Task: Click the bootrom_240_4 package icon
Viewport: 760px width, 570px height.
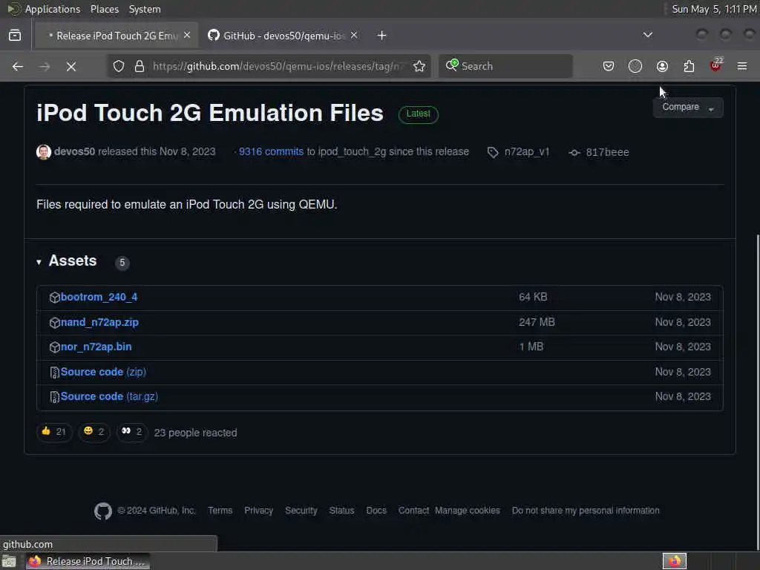Action: click(54, 297)
